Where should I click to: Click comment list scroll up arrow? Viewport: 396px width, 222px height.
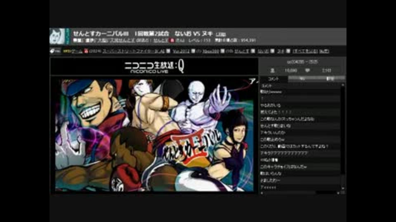coord(343,85)
